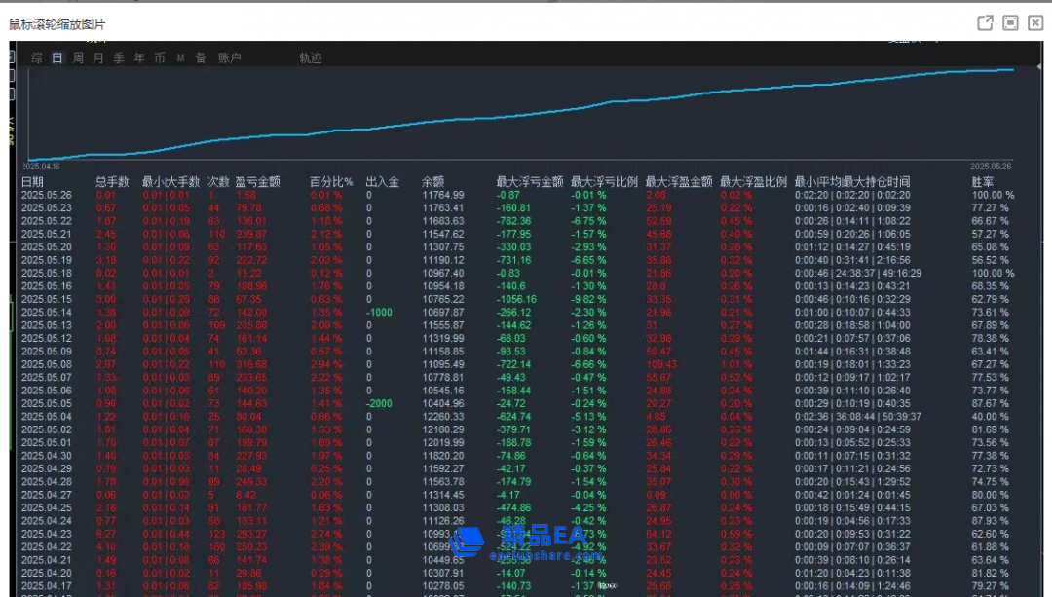The height and width of the screenshot is (597, 1052).
Task: Select the 日 daily tab
Action: pos(57,58)
